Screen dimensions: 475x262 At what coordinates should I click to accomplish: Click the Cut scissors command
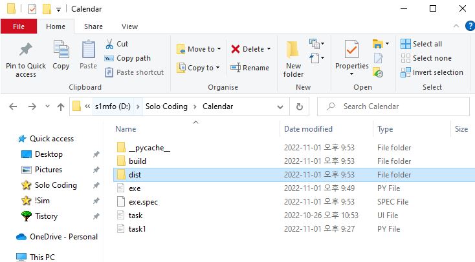(116, 44)
